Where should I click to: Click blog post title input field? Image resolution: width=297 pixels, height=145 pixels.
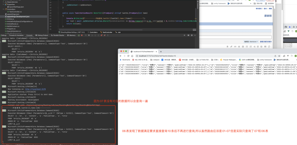(235, 37)
